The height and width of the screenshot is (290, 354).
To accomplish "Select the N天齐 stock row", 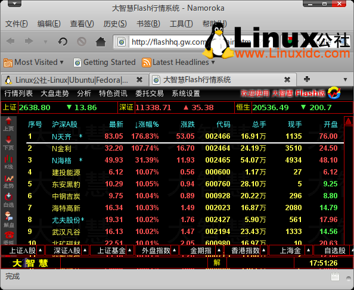I will (x=185, y=136).
